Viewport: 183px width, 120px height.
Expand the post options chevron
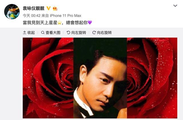[175, 6]
